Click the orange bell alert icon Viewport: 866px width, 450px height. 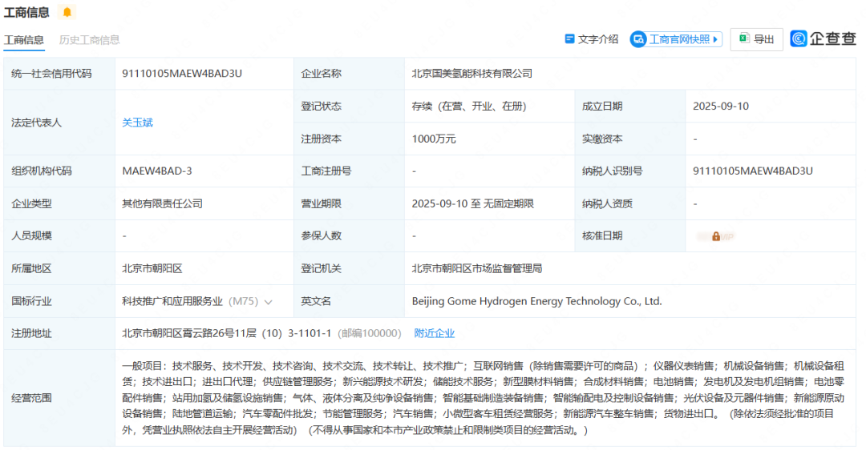click(x=67, y=12)
